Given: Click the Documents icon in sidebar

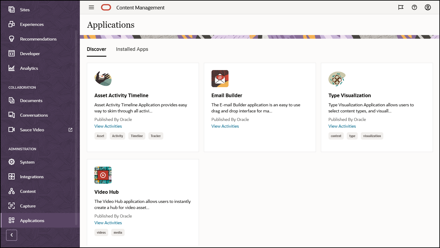Looking at the screenshot, I should tap(12, 100).
